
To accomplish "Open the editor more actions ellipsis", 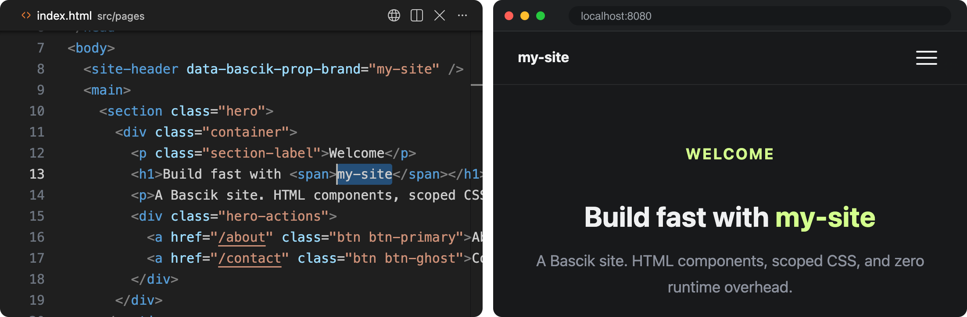I will (462, 16).
